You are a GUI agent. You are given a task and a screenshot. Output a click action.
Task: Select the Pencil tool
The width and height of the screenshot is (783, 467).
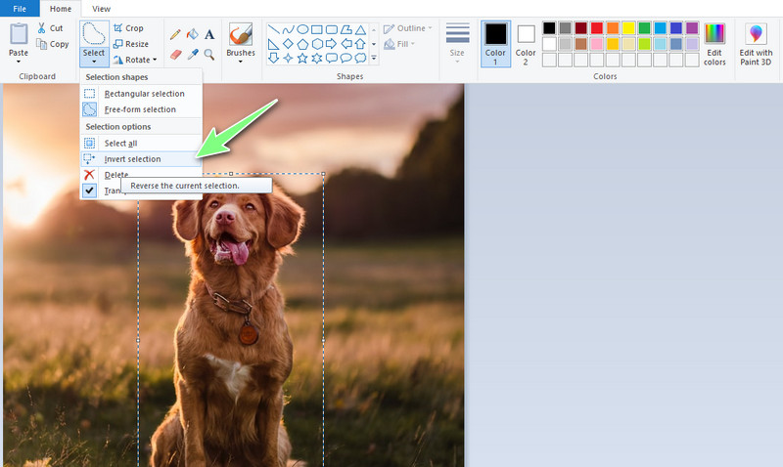pos(175,35)
